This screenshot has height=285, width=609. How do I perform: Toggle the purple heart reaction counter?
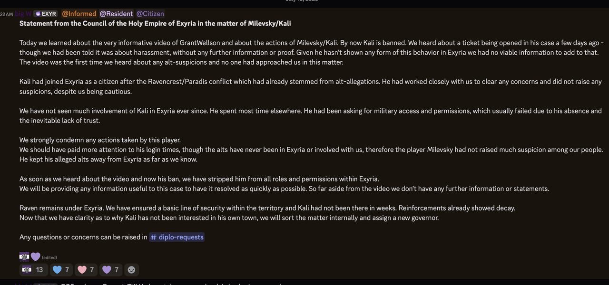[x=111, y=270]
